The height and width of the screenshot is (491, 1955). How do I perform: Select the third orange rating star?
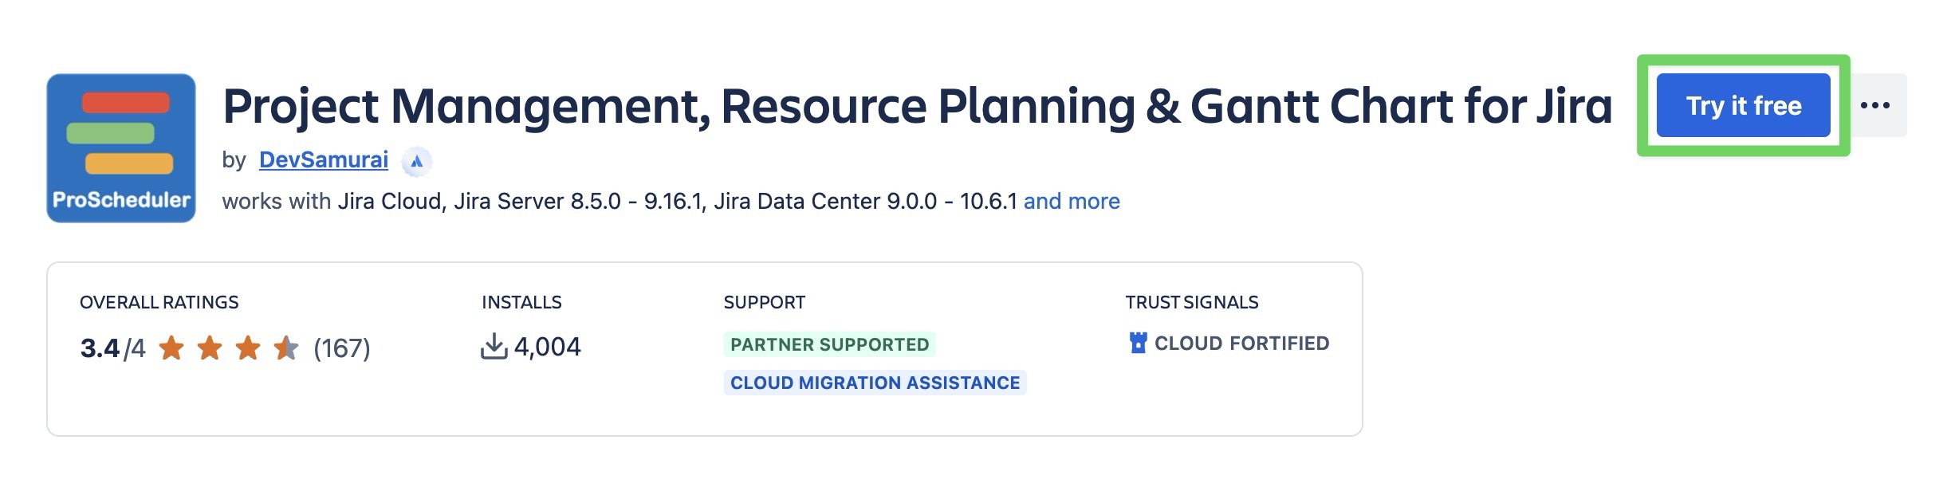point(248,348)
